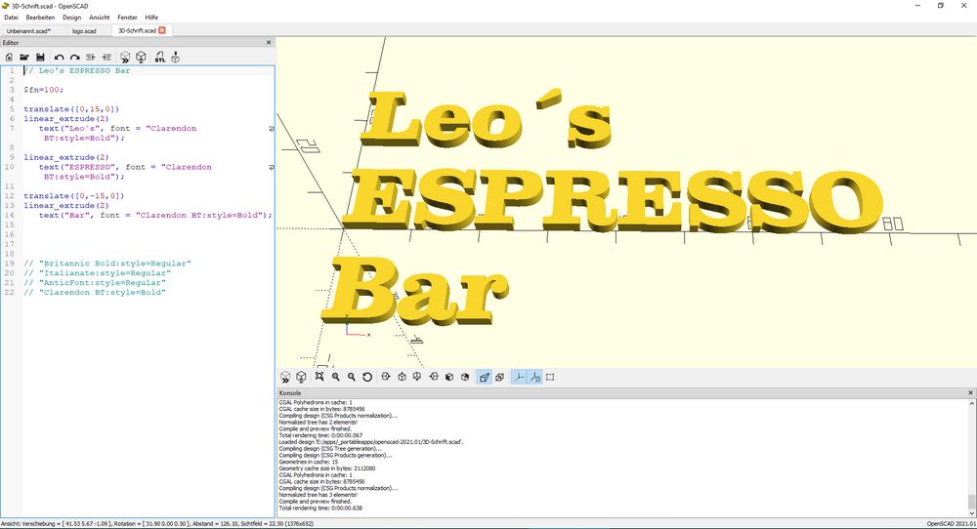Zoom out of the 3D view
Screen dimensions: 977x529
pos(352,377)
